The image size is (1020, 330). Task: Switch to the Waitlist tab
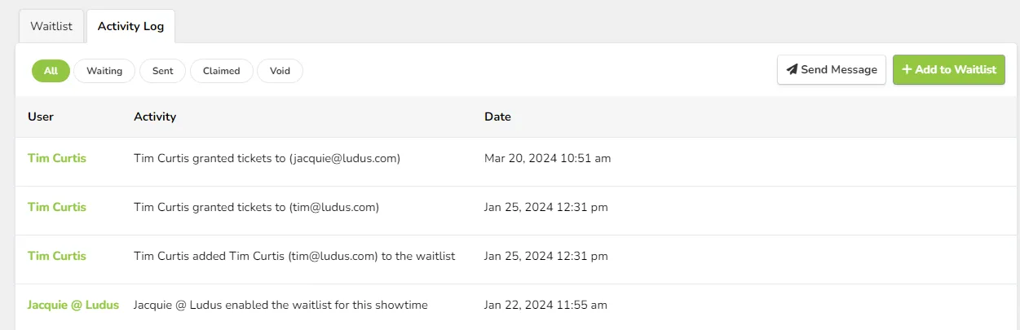pyautogui.click(x=51, y=26)
